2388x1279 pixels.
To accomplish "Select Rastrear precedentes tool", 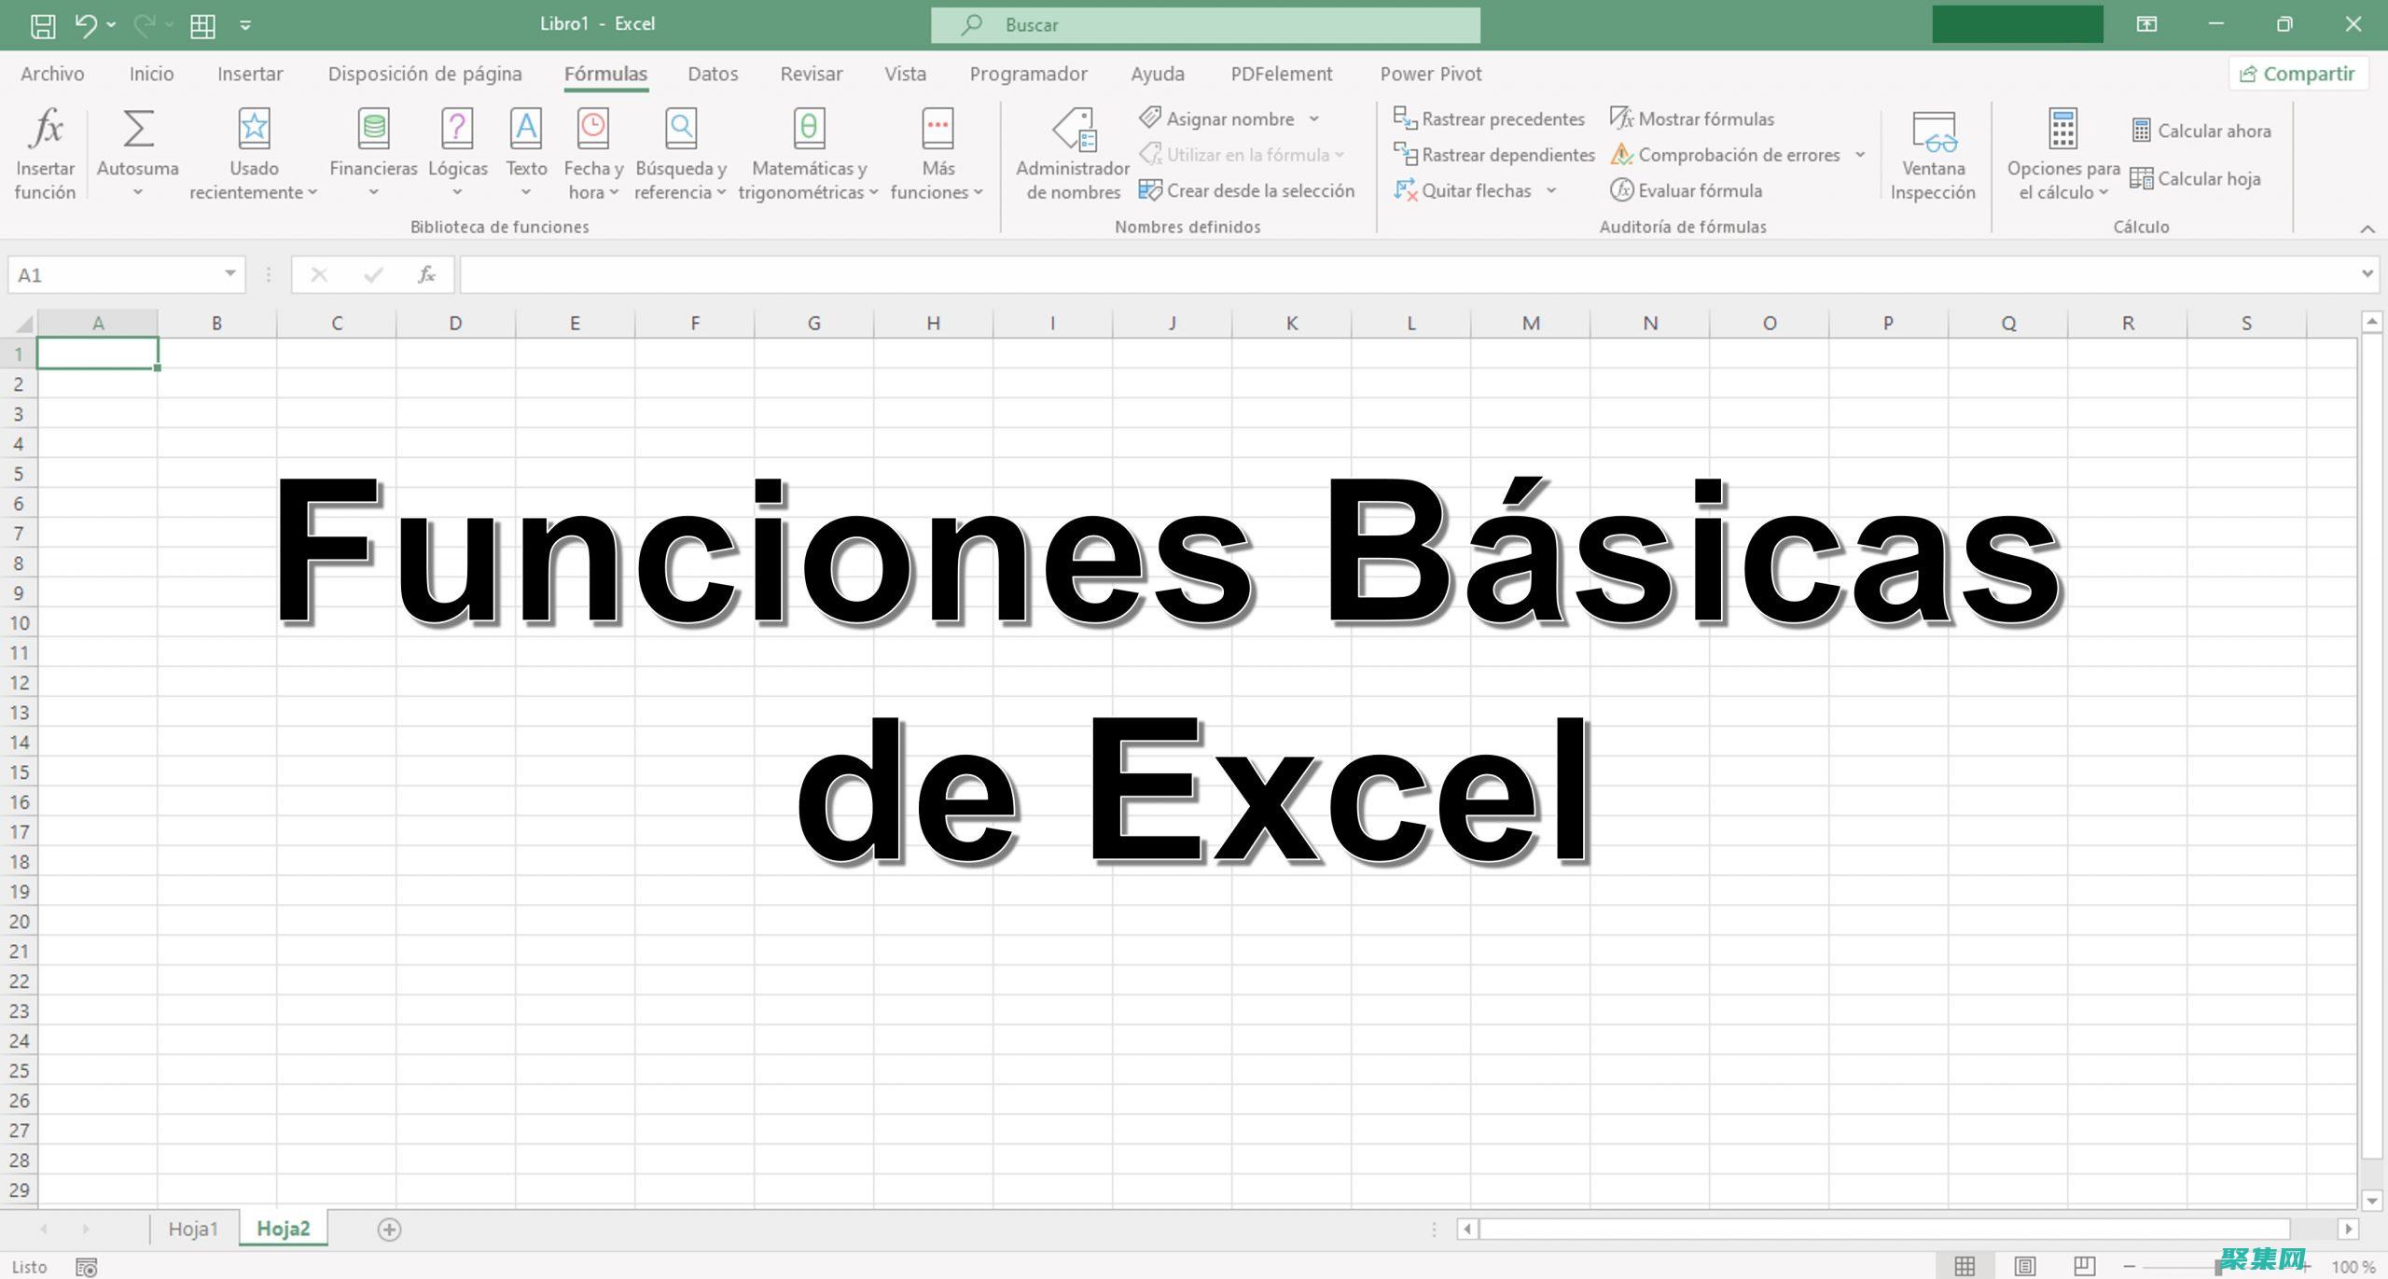I will coord(1490,118).
